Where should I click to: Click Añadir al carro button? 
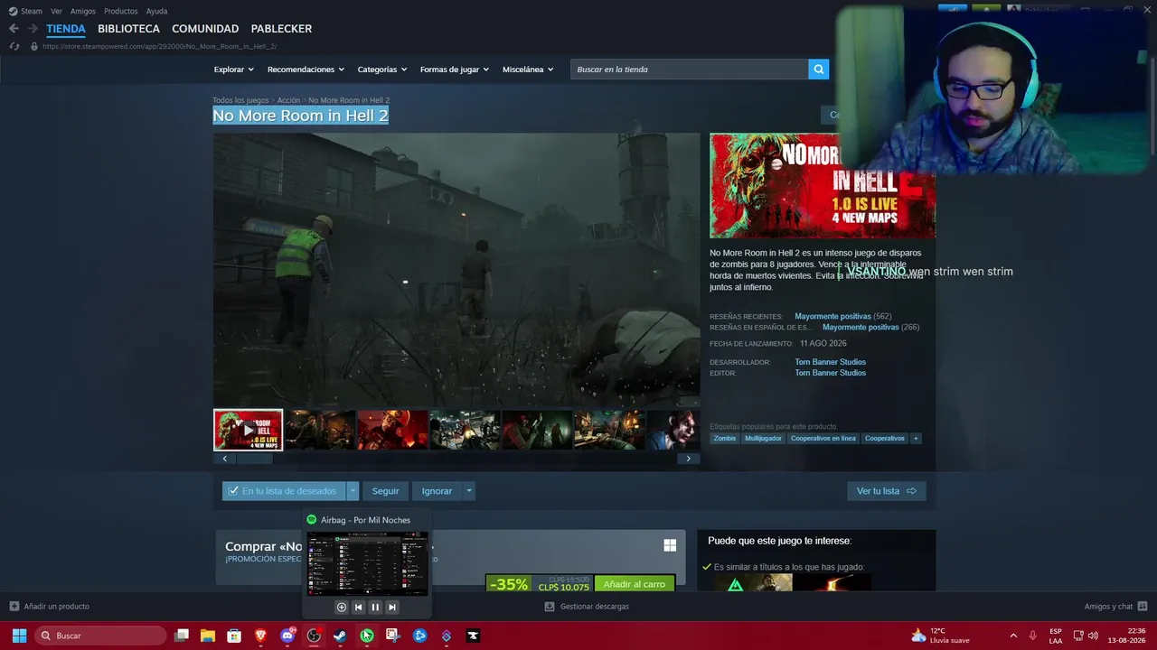pyautogui.click(x=635, y=584)
